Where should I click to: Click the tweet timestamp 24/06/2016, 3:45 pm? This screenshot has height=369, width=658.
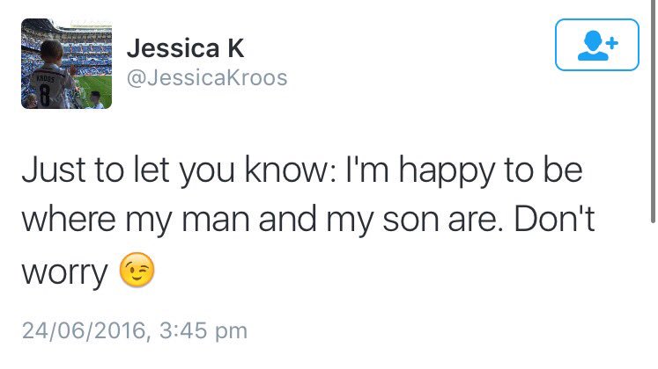(x=135, y=330)
